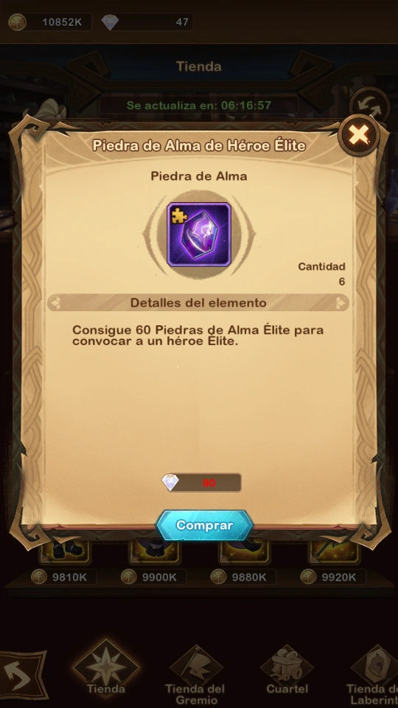Tap the Detalles del elemento header bar
The height and width of the screenshot is (708, 398).
(x=198, y=302)
